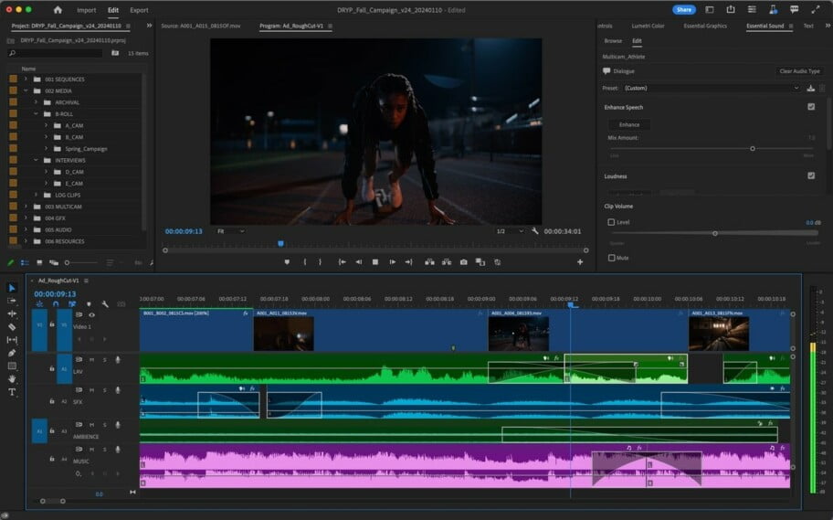The width and height of the screenshot is (833, 520).
Task: Click the Clear Audio Type button
Action: [799, 71]
